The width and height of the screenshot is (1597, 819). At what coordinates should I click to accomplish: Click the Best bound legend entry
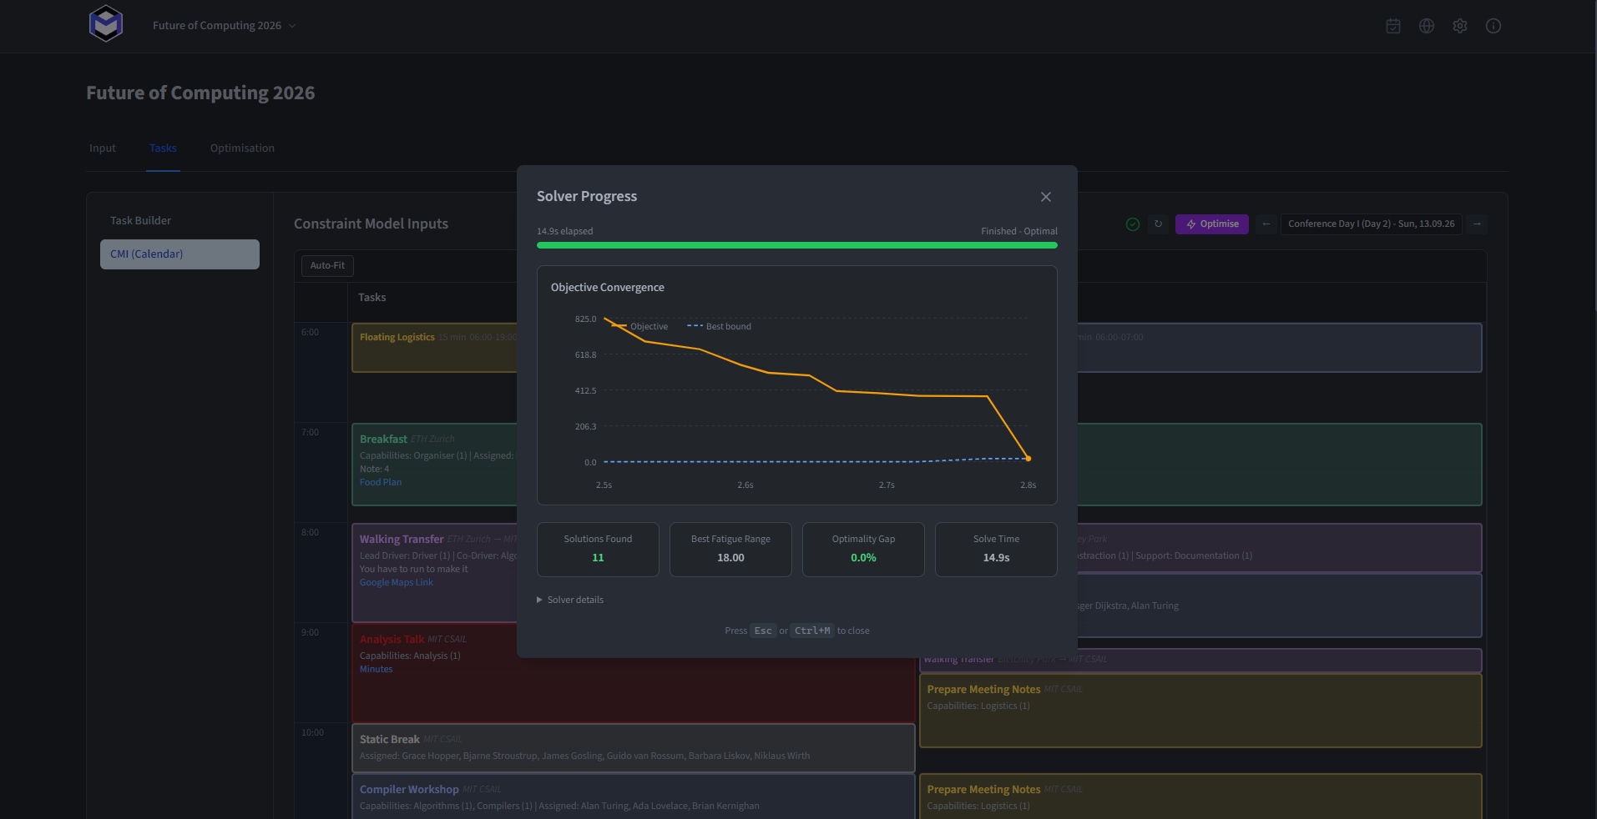719,326
